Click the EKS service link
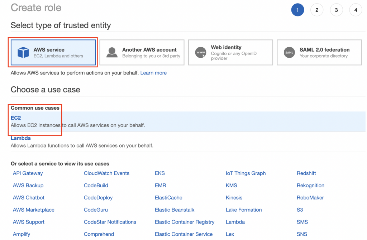Screen dimensions: 367x240 [160, 173]
